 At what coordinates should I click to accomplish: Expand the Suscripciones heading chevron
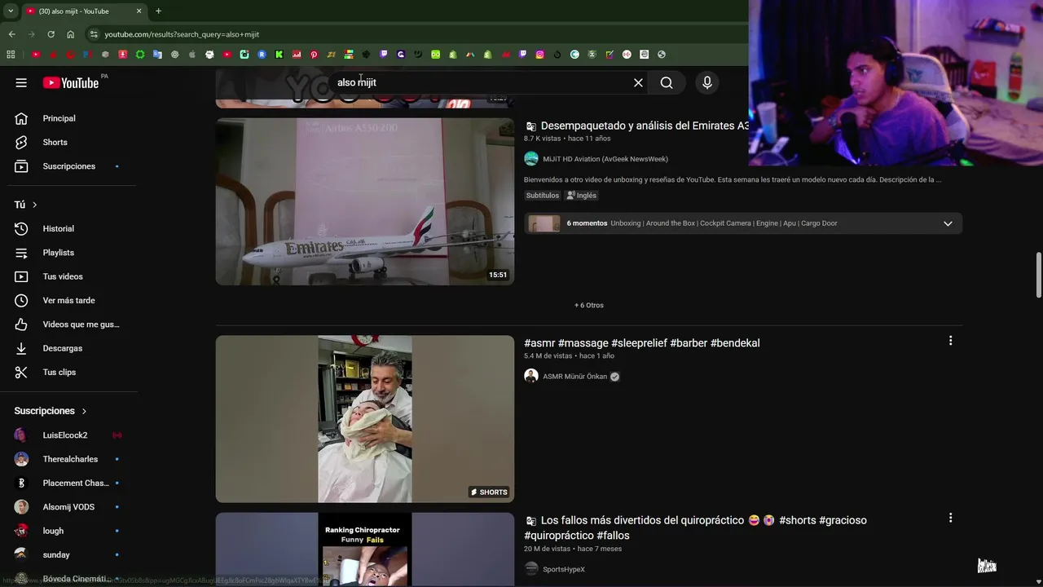tap(84, 411)
